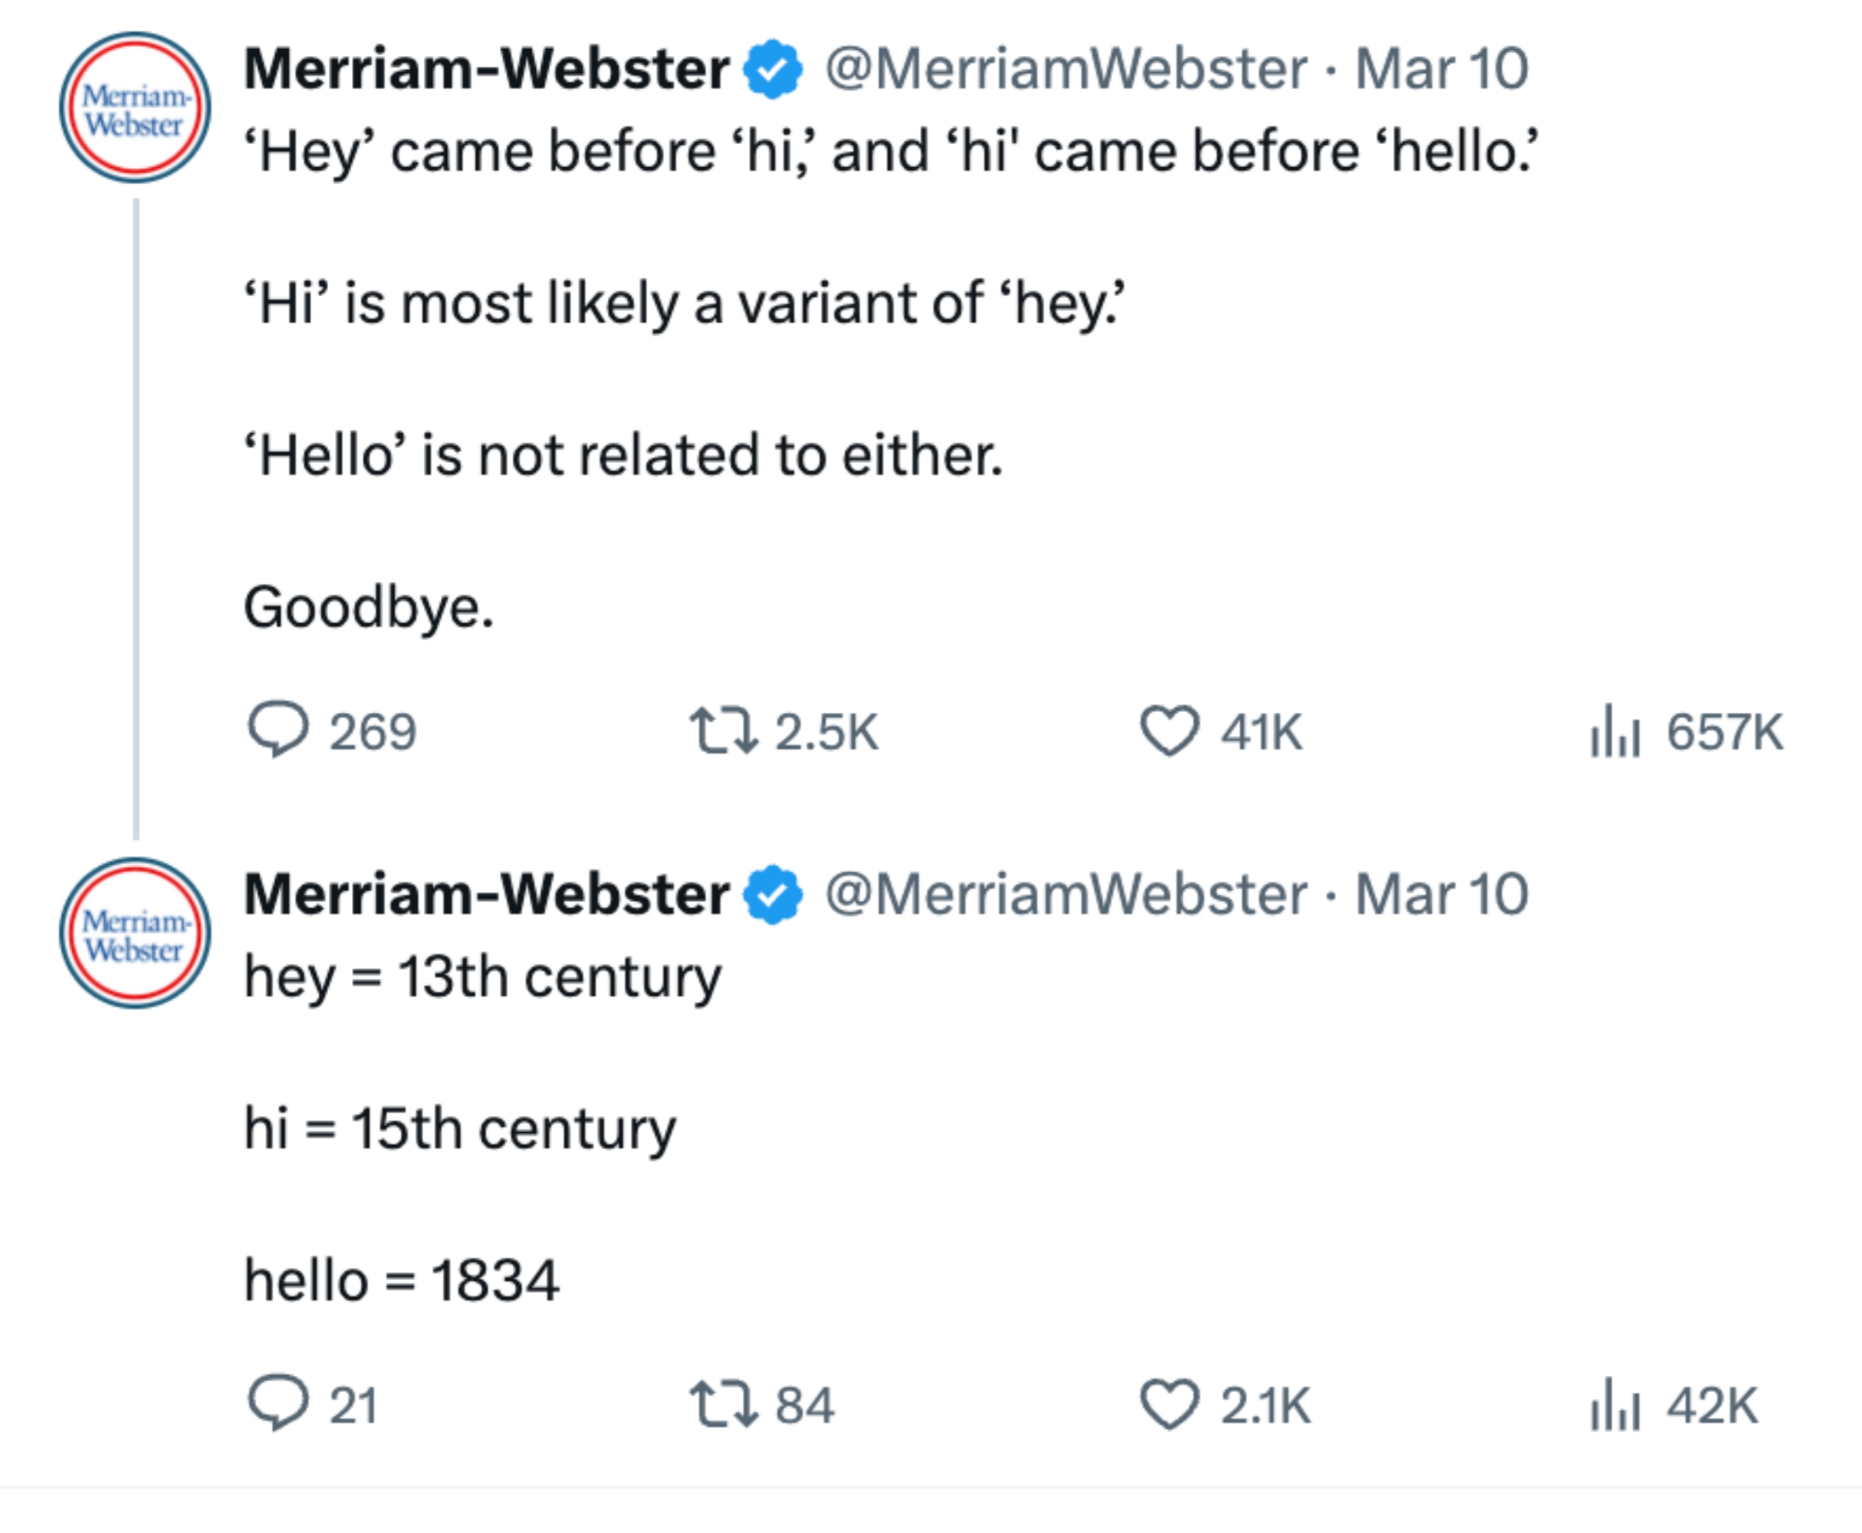Open view analytics icon on the second tweet

click(x=1614, y=1403)
